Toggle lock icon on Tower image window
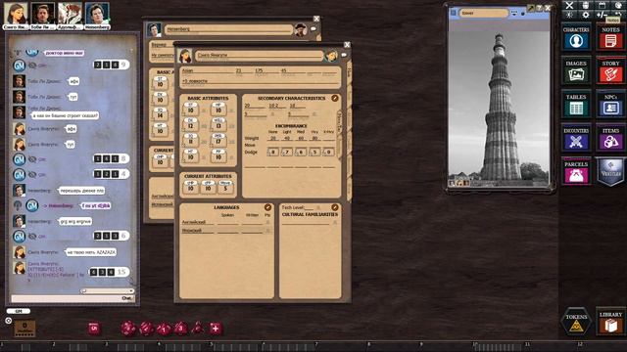 click(x=522, y=14)
